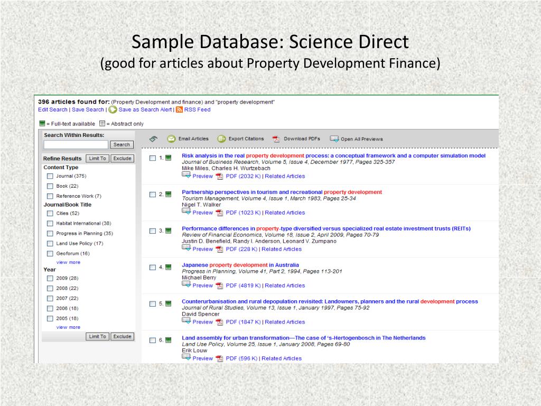
Task: Click the PDF icon for Partnership perspectives article
Action: point(219,213)
